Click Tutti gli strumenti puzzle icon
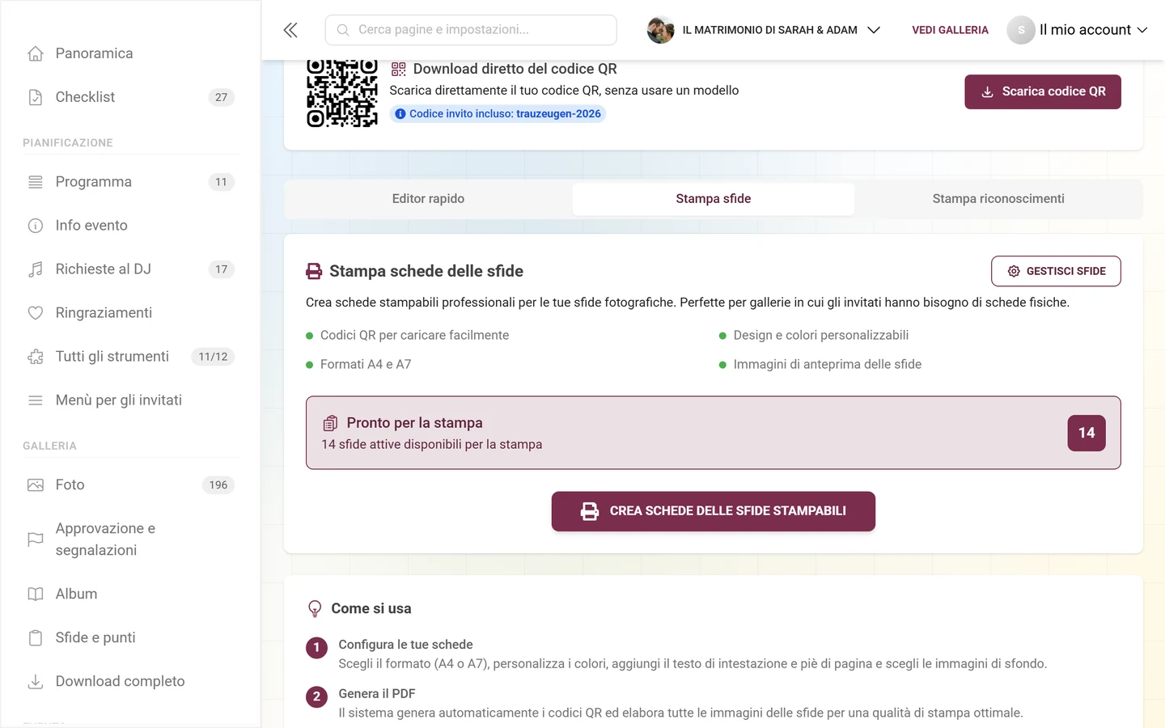1165x728 pixels. pyautogui.click(x=36, y=357)
